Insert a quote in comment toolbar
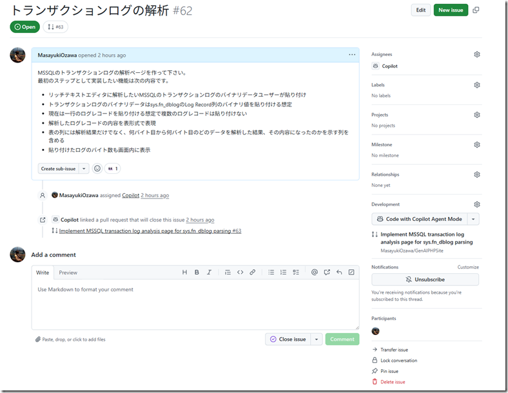Viewport: 508px width, 393px height. (228, 273)
